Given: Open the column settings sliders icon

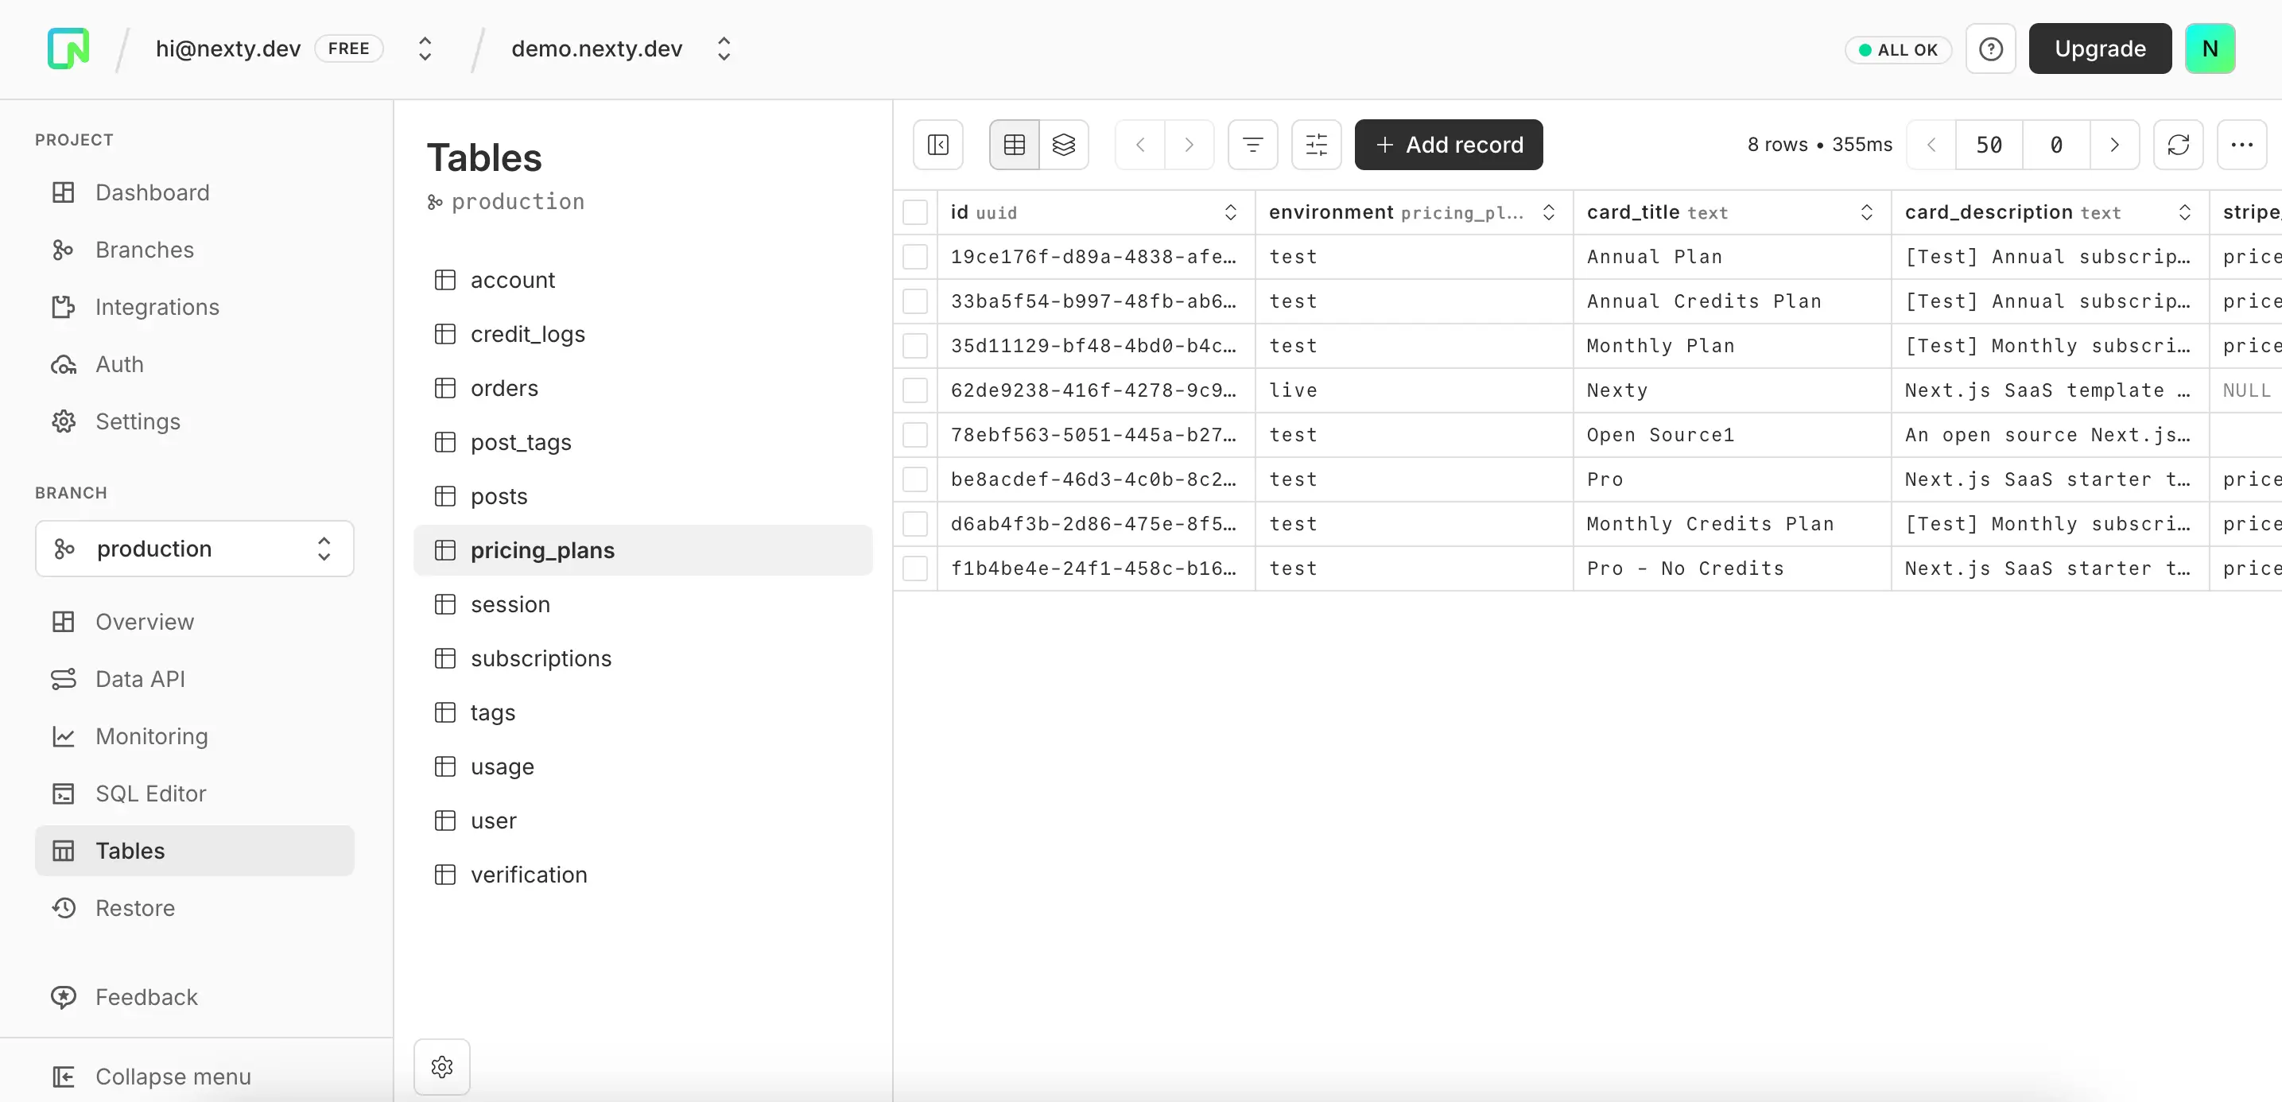Looking at the screenshot, I should 1315,145.
